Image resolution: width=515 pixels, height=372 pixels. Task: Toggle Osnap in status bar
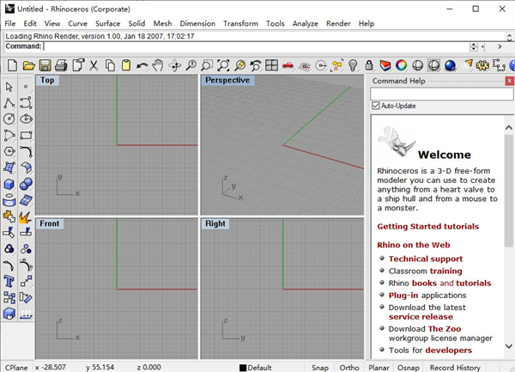pos(409,367)
